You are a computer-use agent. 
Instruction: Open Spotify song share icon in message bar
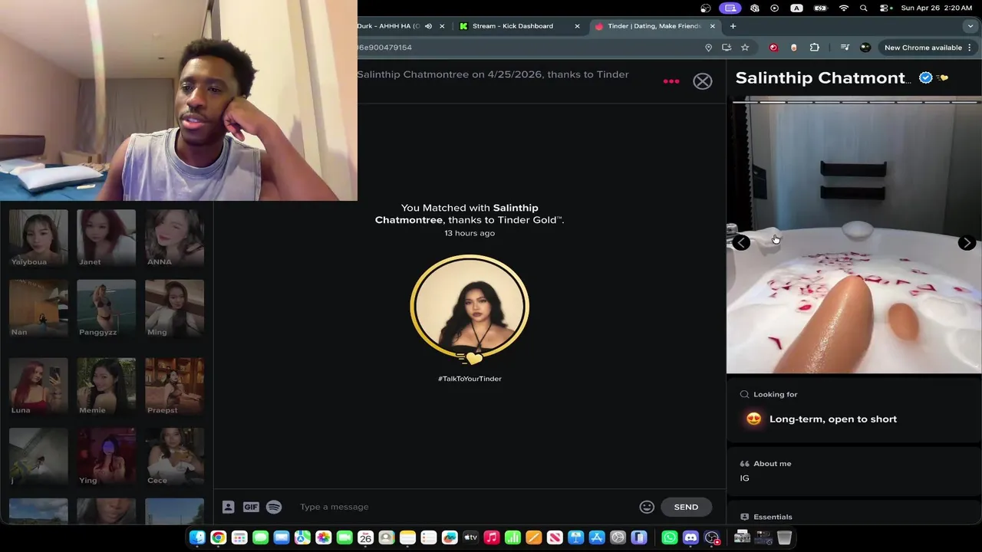tap(274, 507)
